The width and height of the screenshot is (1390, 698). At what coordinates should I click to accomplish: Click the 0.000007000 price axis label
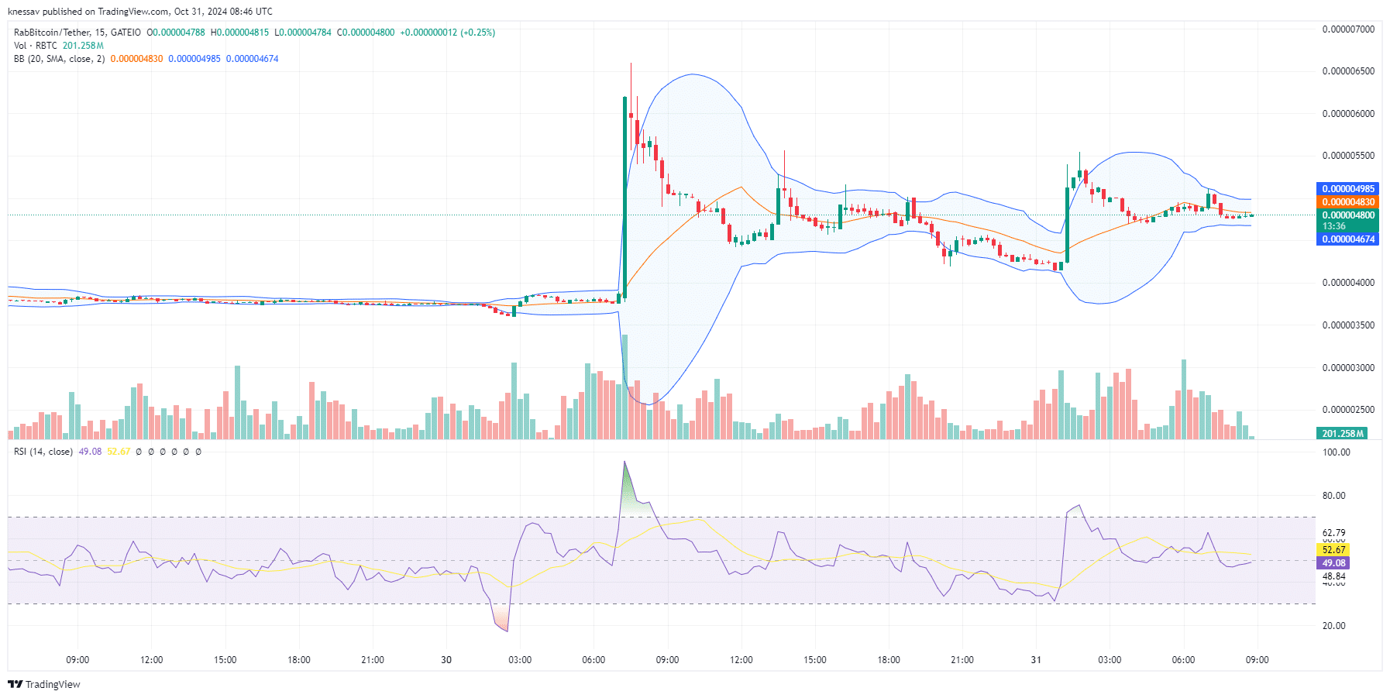[x=1348, y=29]
